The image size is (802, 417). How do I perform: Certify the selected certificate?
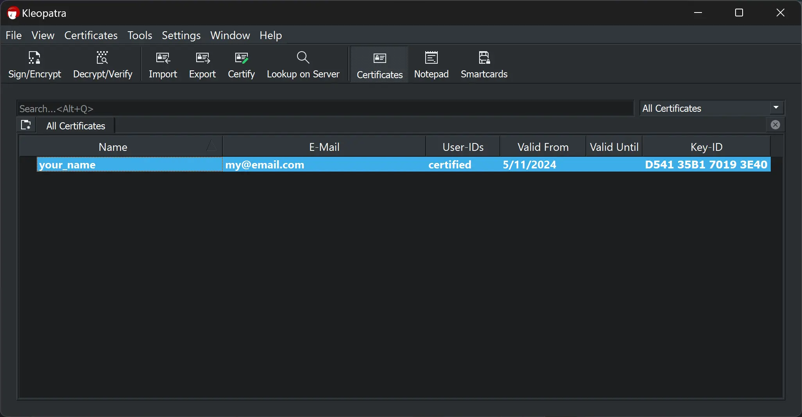[x=241, y=65]
